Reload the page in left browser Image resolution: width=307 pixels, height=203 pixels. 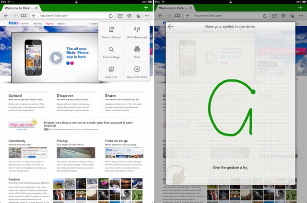[x=111, y=16]
